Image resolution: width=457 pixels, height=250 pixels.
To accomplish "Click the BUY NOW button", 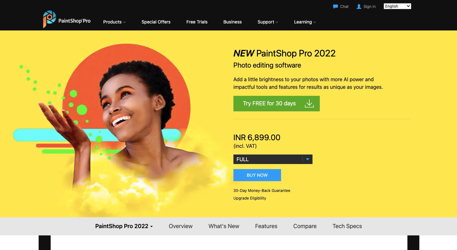I will pos(257,175).
